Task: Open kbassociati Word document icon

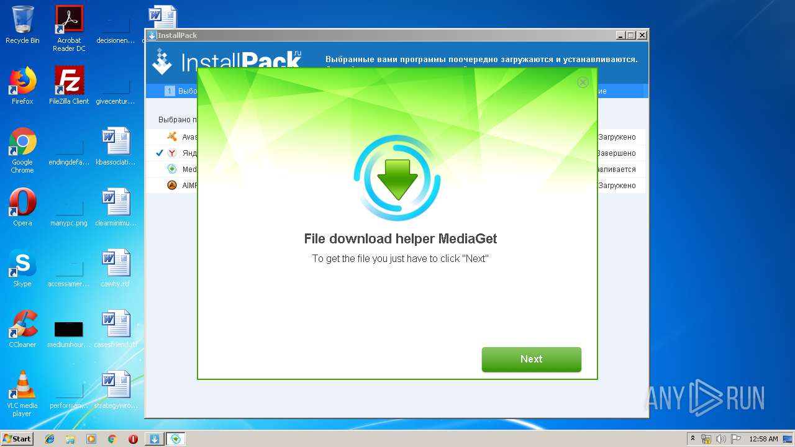Action: 116,147
